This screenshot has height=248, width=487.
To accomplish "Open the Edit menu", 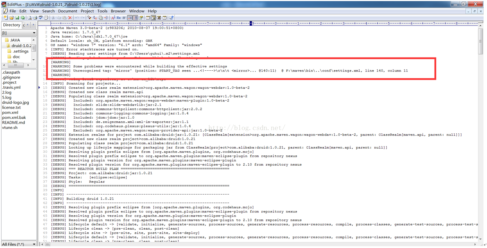I will click(x=23, y=11).
